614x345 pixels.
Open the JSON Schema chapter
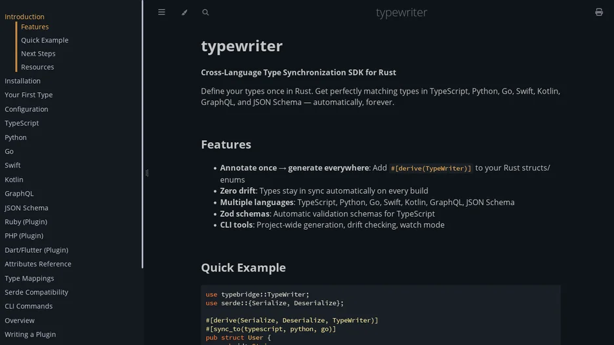pos(26,208)
